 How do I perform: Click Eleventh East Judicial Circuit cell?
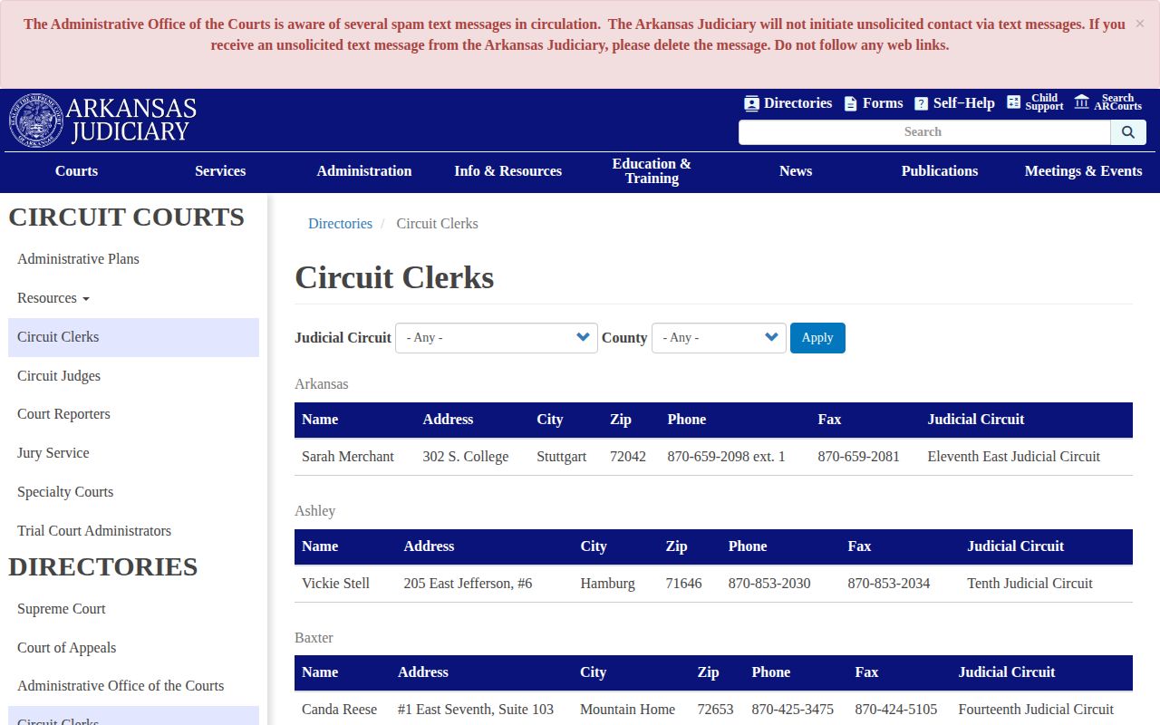tap(1014, 457)
